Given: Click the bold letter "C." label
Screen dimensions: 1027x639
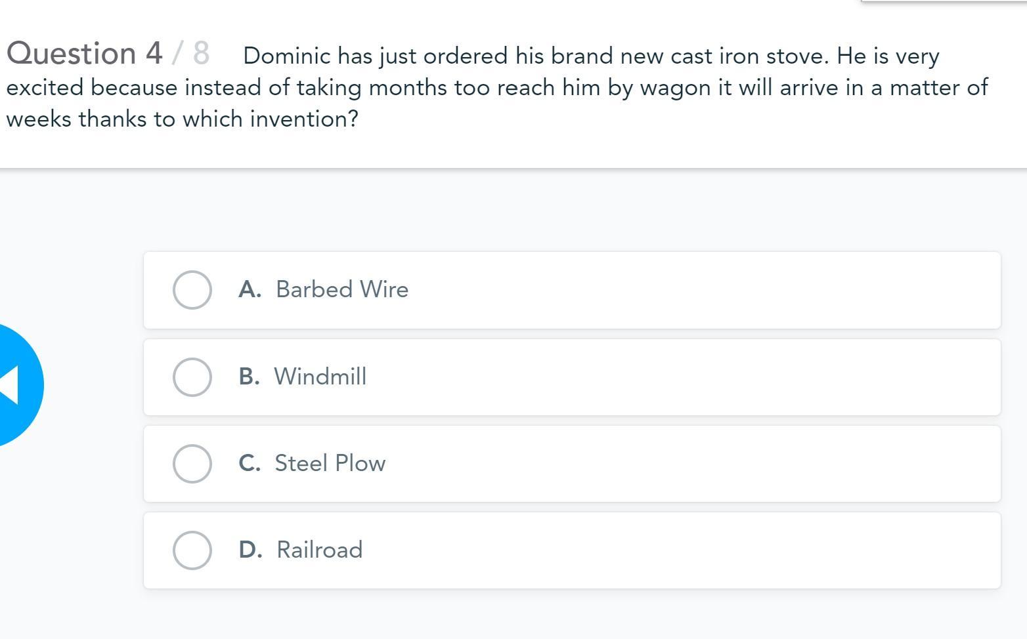Looking at the screenshot, I should [250, 463].
